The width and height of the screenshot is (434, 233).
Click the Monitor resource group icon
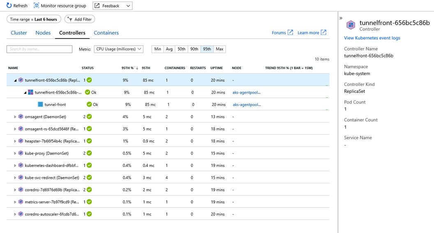coord(36,5)
